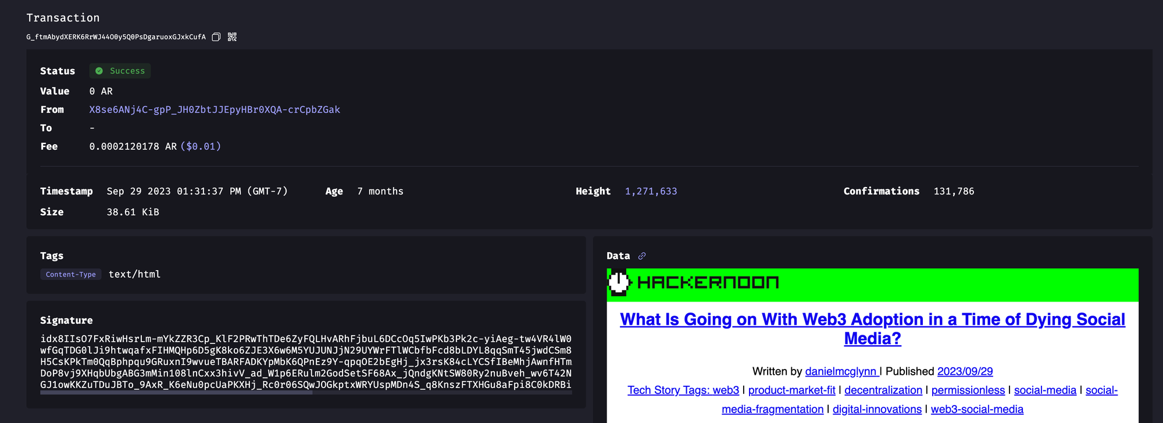Viewport: 1163px width, 423px height.
Task: Click the timestamp Sep 29 2023 01:31:37 PM
Action: [197, 191]
